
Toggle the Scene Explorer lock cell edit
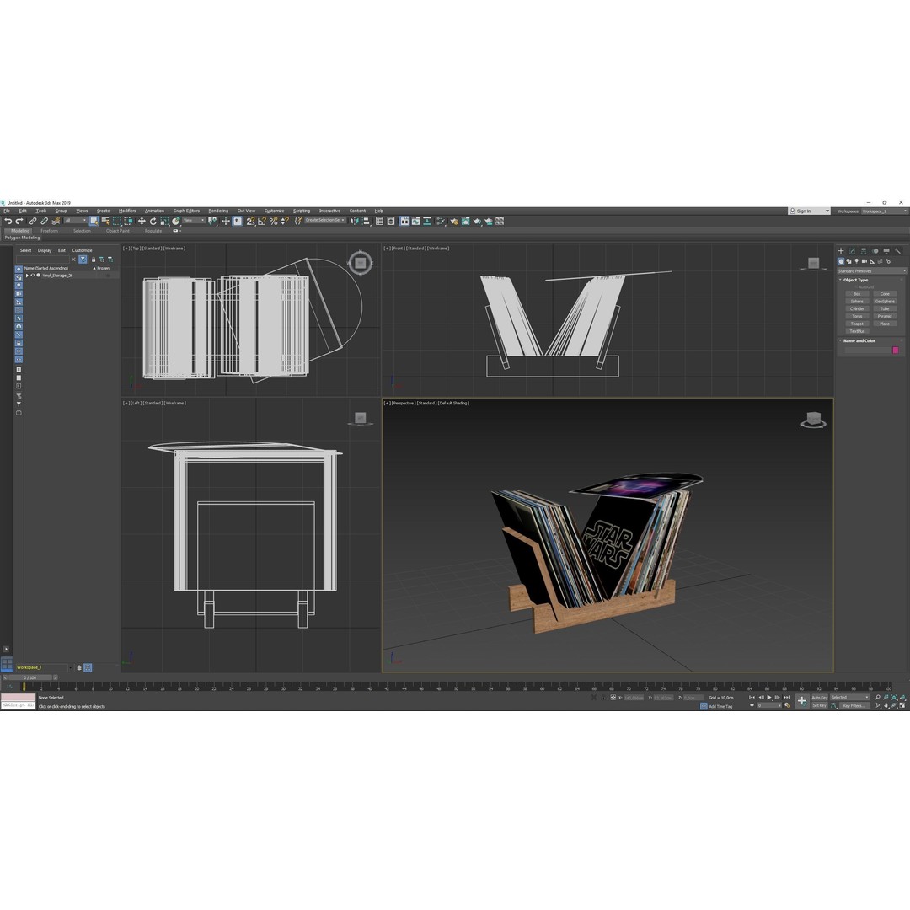click(94, 260)
